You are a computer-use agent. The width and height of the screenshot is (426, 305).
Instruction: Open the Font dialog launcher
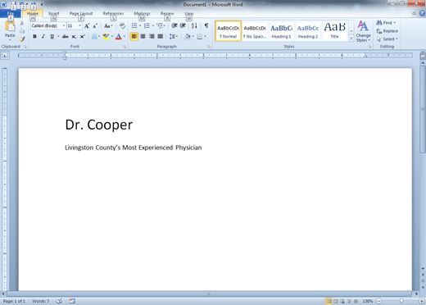125,47
